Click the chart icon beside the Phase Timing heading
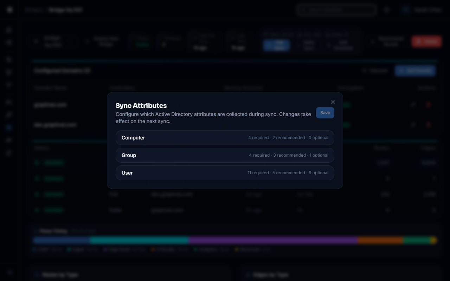This screenshot has width=450, height=281. (x=35, y=231)
